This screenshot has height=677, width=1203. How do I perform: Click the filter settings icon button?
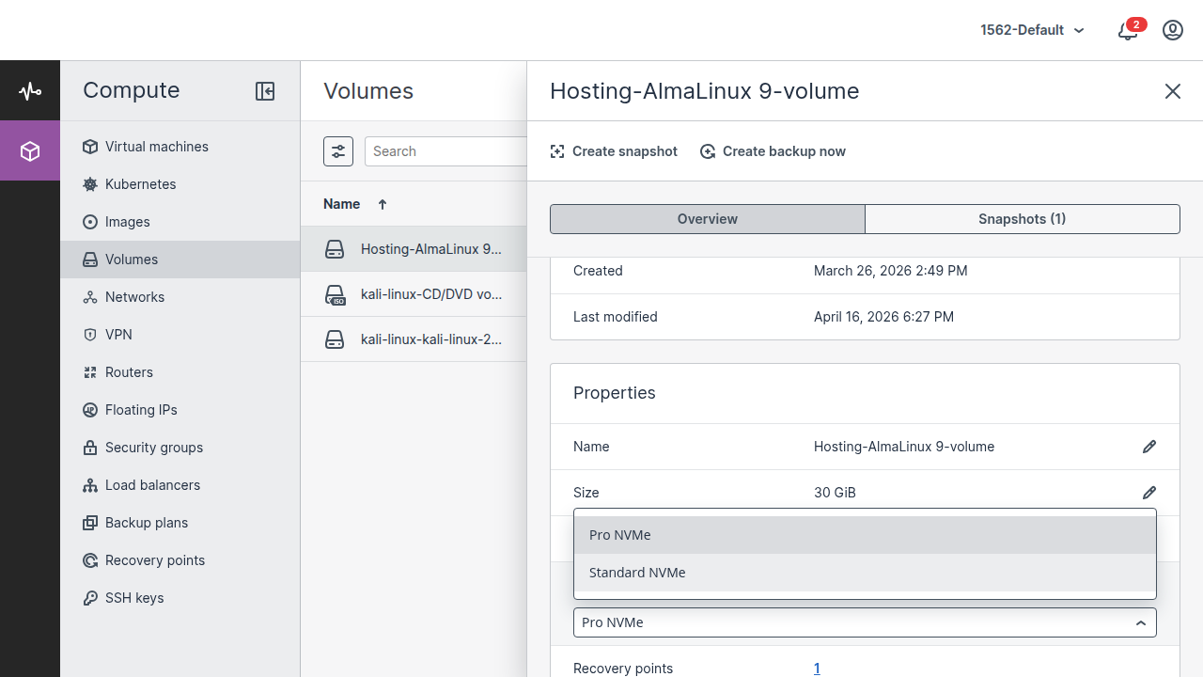(x=338, y=151)
